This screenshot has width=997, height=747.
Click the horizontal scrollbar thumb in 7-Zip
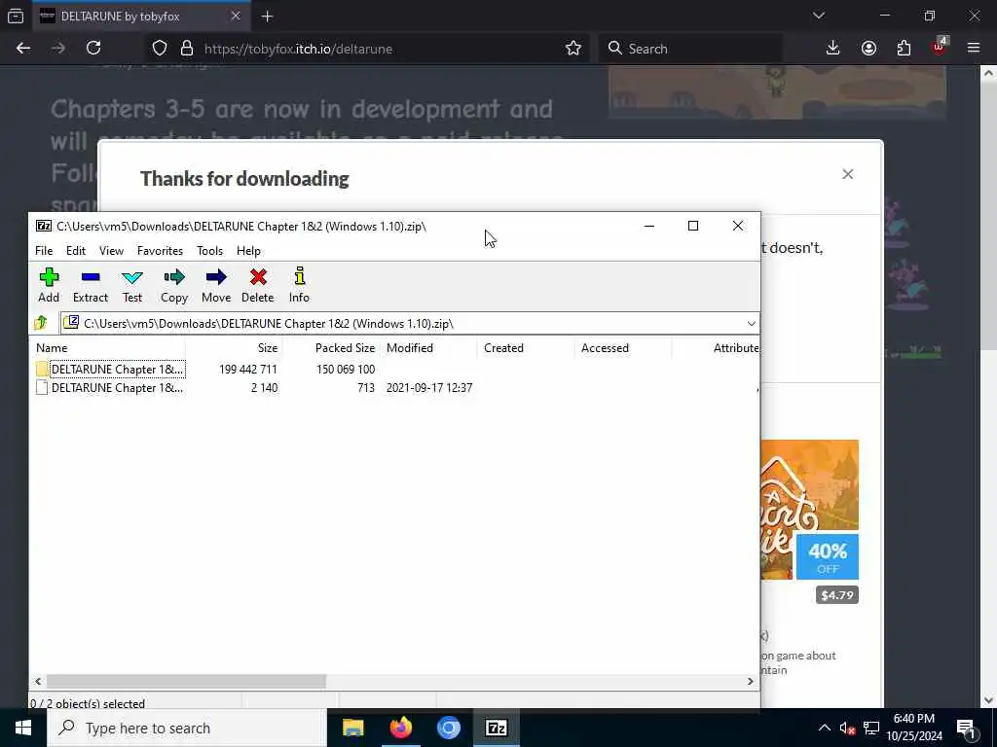coord(186,681)
